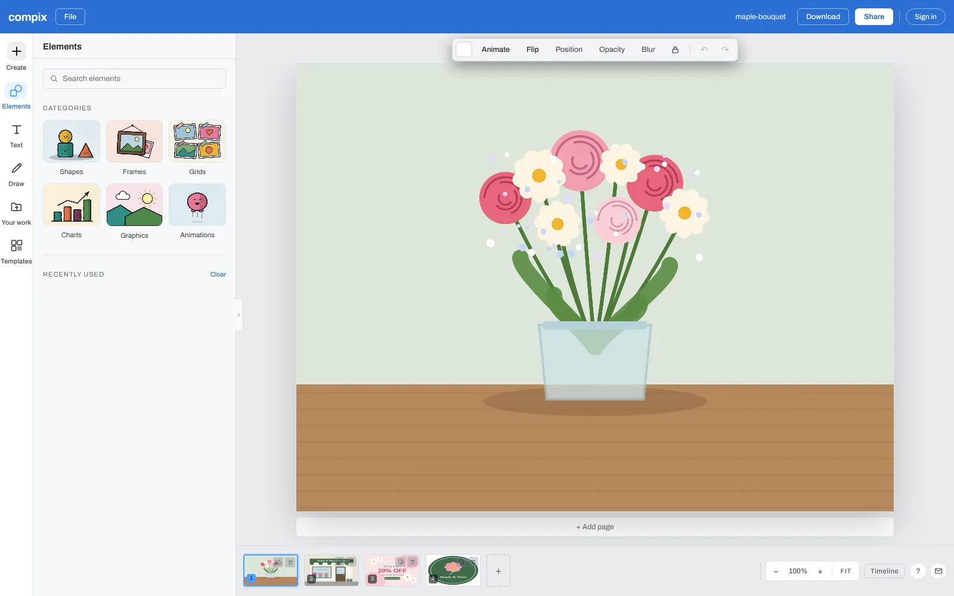Open the Blur control
Viewport: 954px width, 596px height.
648,49
